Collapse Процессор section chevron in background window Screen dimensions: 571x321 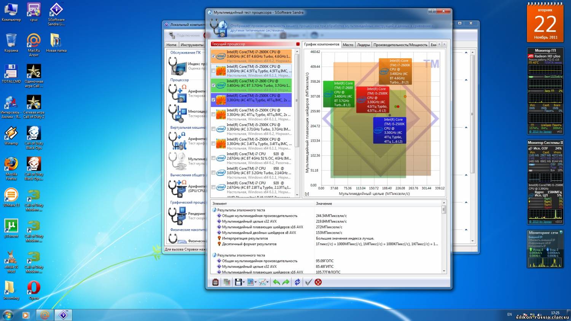point(466,80)
